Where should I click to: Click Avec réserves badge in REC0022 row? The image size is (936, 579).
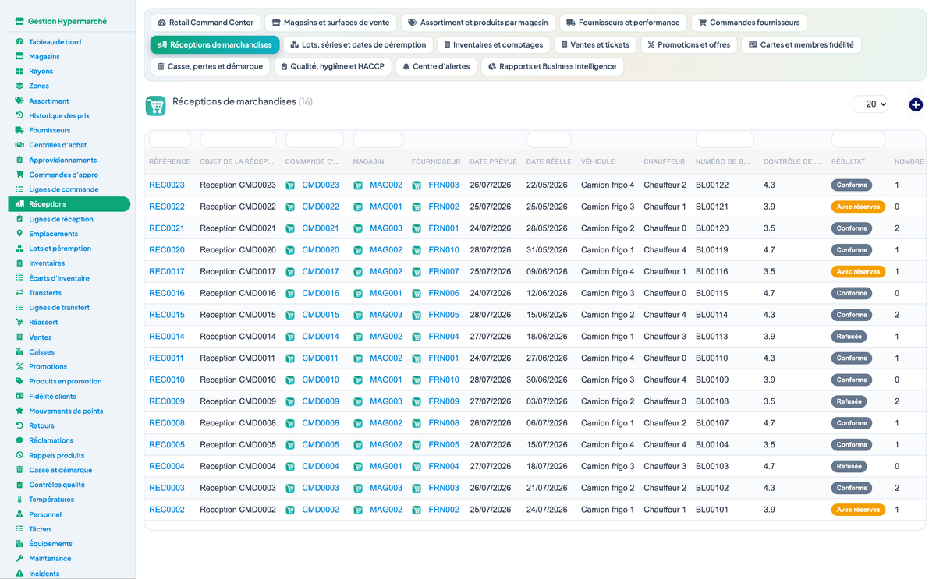858,207
